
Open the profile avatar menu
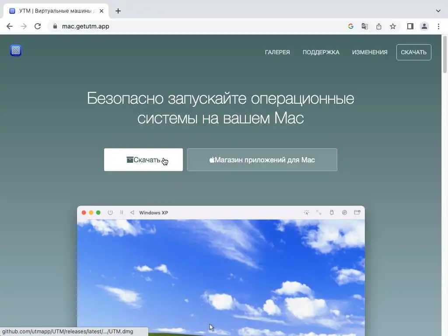tap(424, 26)
